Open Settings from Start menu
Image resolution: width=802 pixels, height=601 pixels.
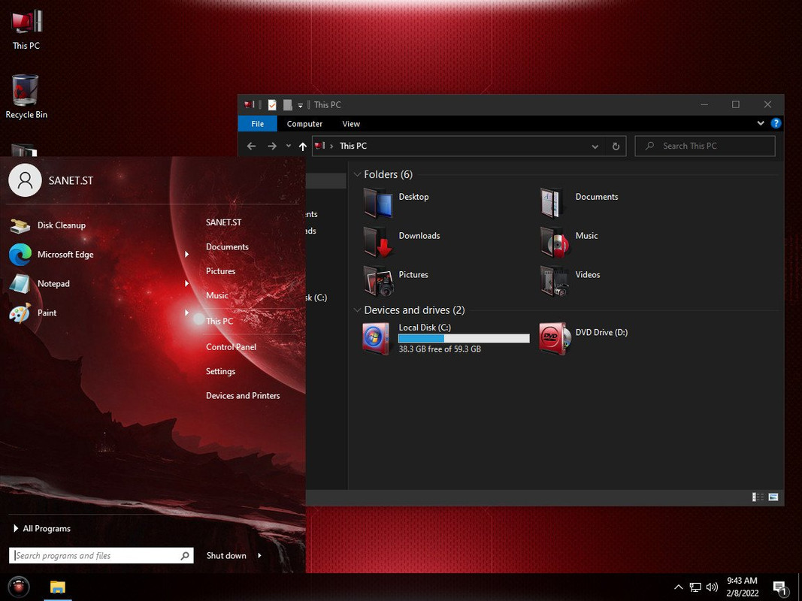coord(220,372)
